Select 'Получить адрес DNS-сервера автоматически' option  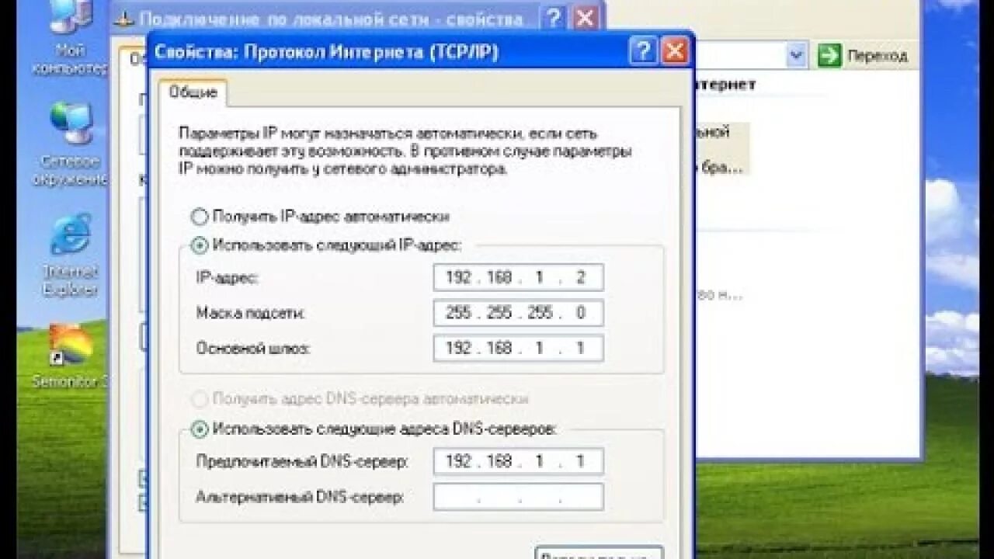click(x=360, y=399)
